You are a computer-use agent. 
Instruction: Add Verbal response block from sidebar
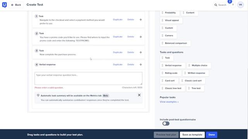(x=172, y=65)
